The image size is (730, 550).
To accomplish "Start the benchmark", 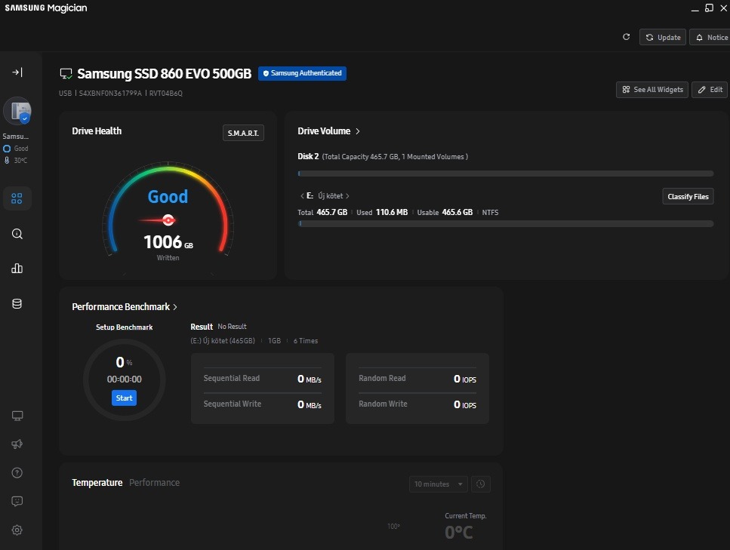I will coord(124,398).
